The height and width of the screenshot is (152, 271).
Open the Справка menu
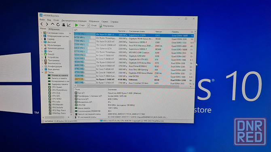pos(114,22)
